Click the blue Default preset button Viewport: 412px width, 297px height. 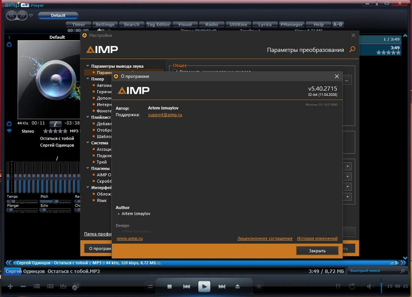click(x=58, y=15)
